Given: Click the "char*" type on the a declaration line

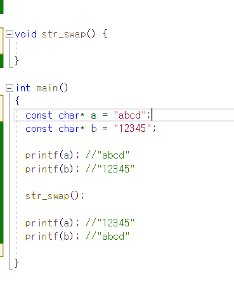Looking at the screenshot, I should (72, 115).
